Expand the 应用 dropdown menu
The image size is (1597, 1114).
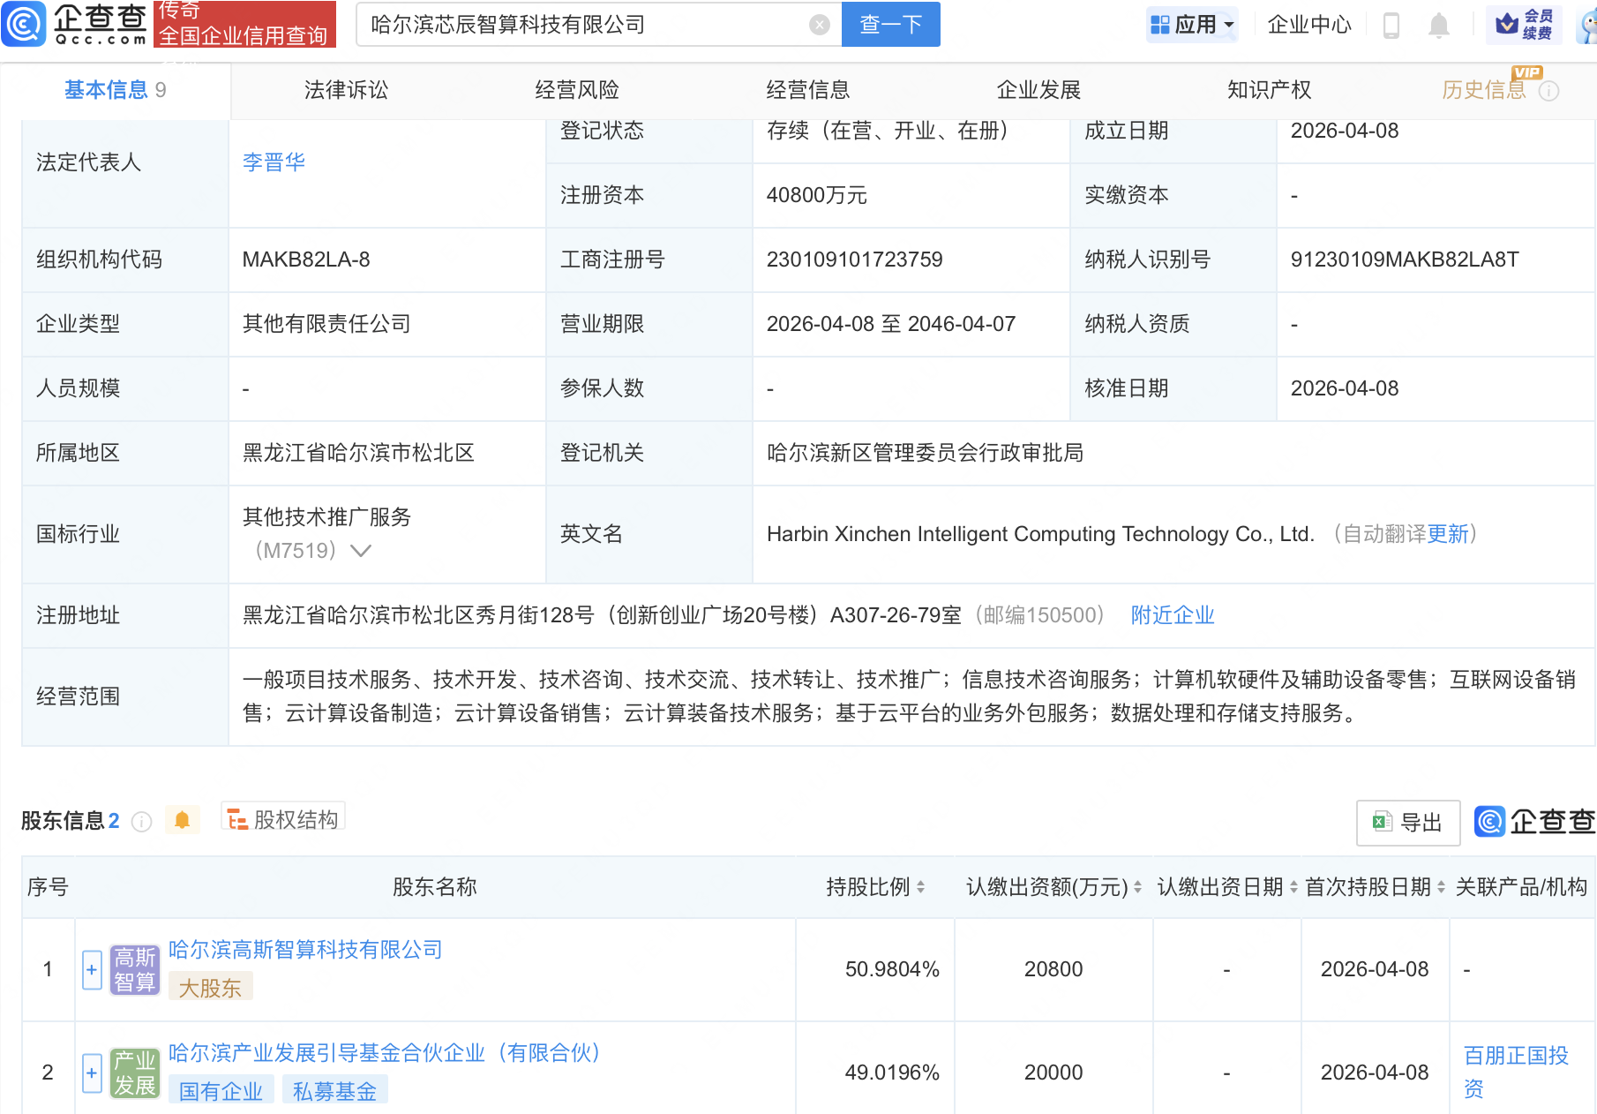(1193, 25)
